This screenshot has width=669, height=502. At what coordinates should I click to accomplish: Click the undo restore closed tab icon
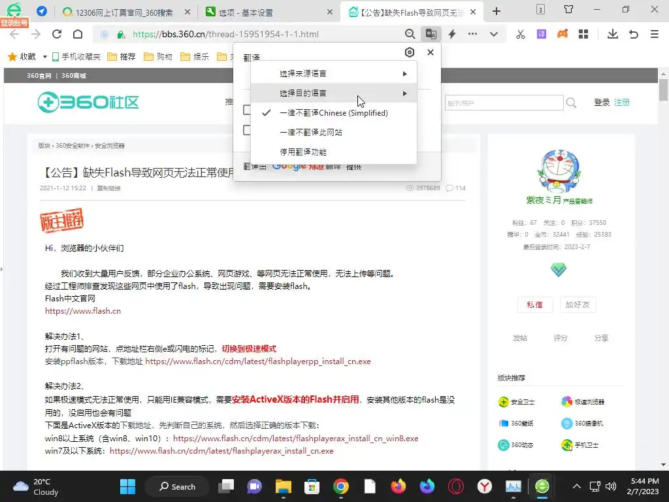pyautogui.click(x=634, y=34)
